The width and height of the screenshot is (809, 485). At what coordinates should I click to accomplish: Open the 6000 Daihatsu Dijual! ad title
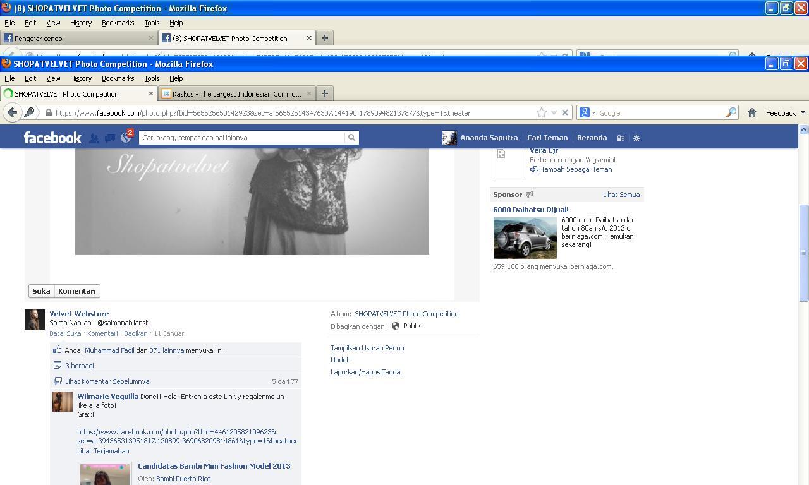pyautogui.click(x=531, y=210)
